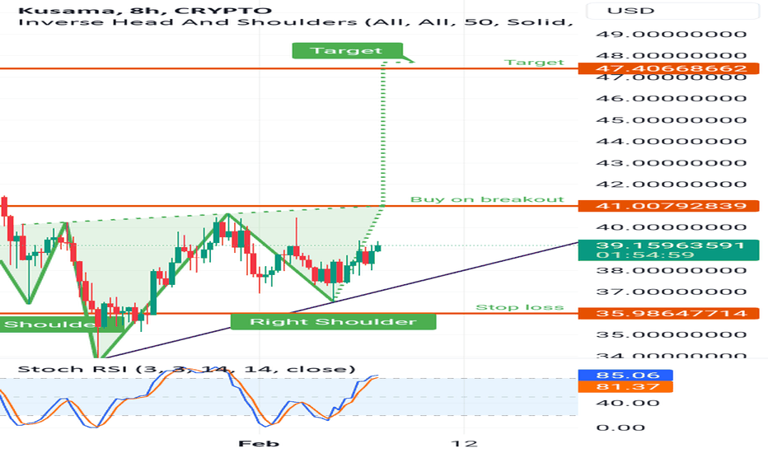Click the 49.00000000 price axis label
The image size is (768, 453).
[x=672, y=35]
